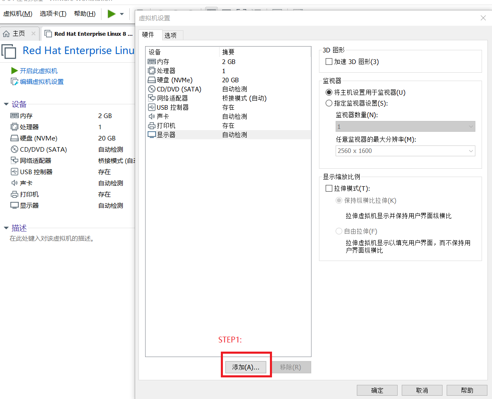Image resolution: width=492 pixels, height=399 pixels.
Task: Open the maximum resolution 2560 x 1600 dropdown
Action: click(405, 151)
